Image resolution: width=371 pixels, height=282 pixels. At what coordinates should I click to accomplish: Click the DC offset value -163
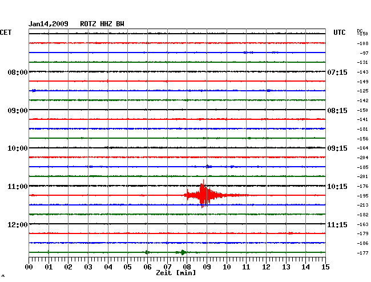(x=362, y=224)
